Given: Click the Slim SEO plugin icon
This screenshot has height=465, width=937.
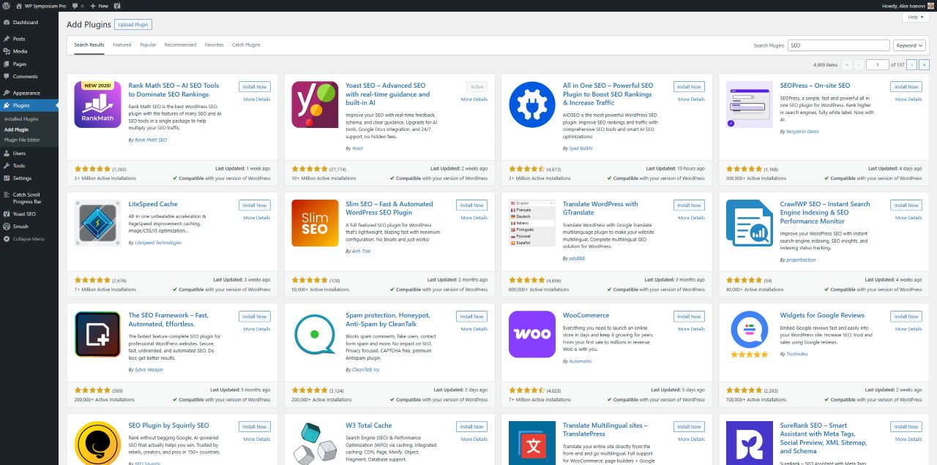Looking at the screenshot, I should tap(315, 224).
